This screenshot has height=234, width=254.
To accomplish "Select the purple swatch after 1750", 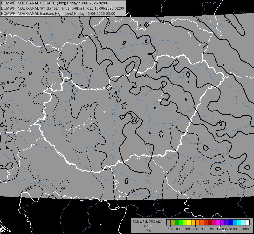I will [x=223, y=222].
